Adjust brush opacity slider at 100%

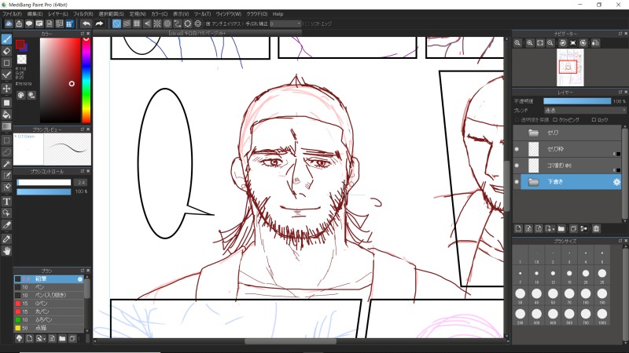coord(44,191)
